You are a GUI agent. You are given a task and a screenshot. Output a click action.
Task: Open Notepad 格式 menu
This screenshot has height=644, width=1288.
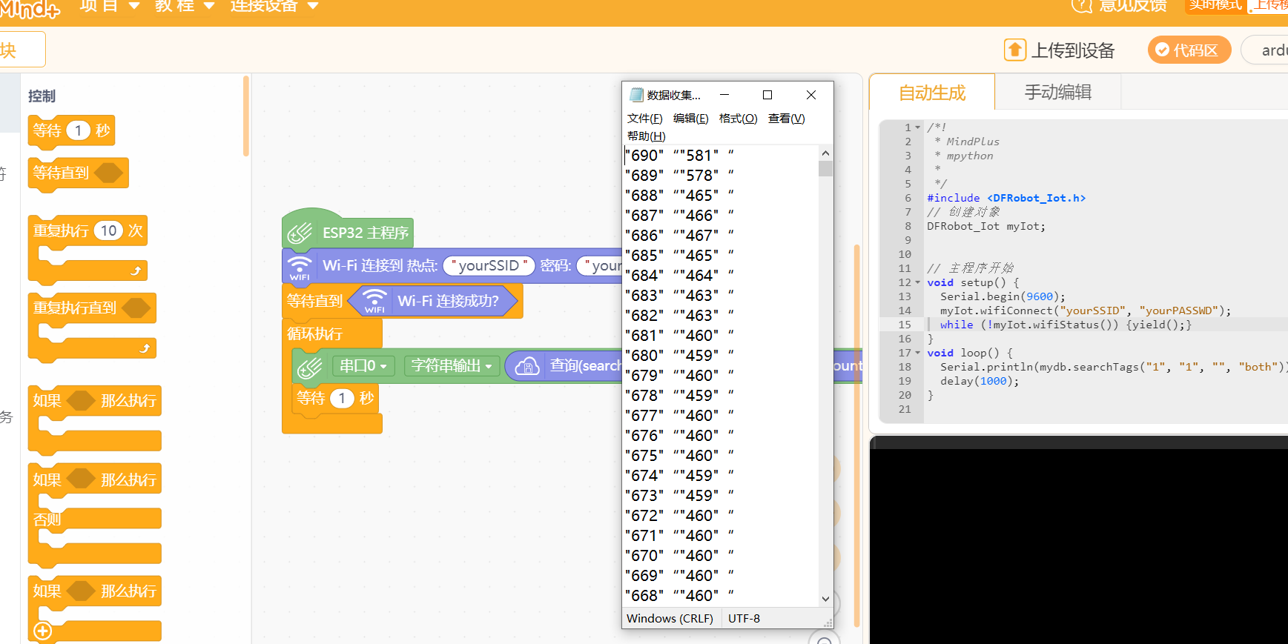[738, 119]
